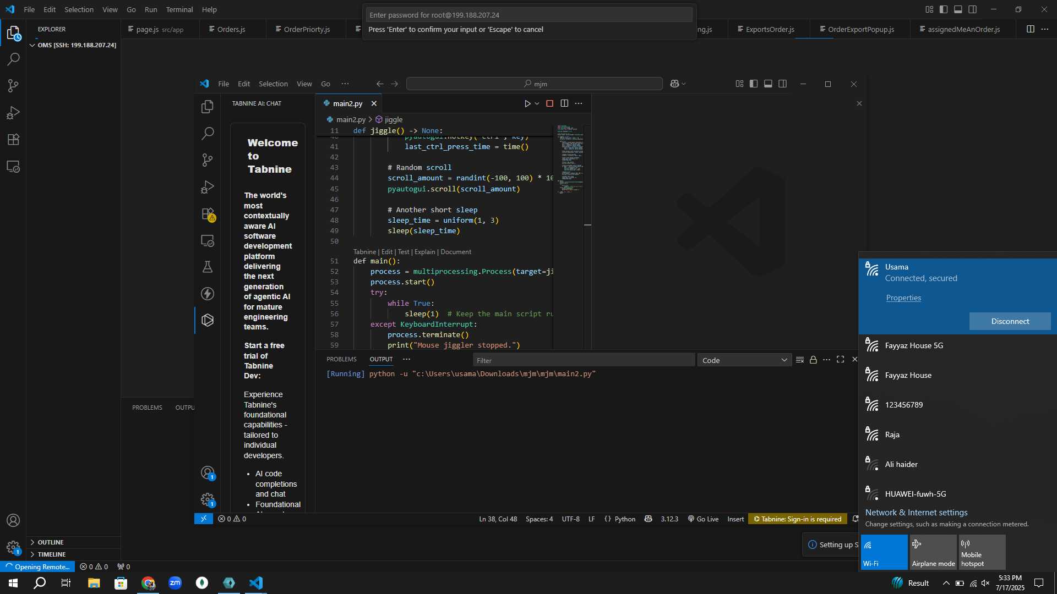Select Tabnine icon in inner activity bar
This screenshot has width=1057, height=594.
pos(208,320)
